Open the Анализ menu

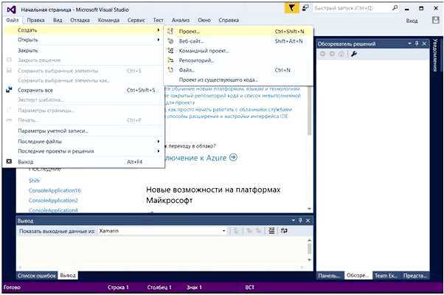point(181,20)
